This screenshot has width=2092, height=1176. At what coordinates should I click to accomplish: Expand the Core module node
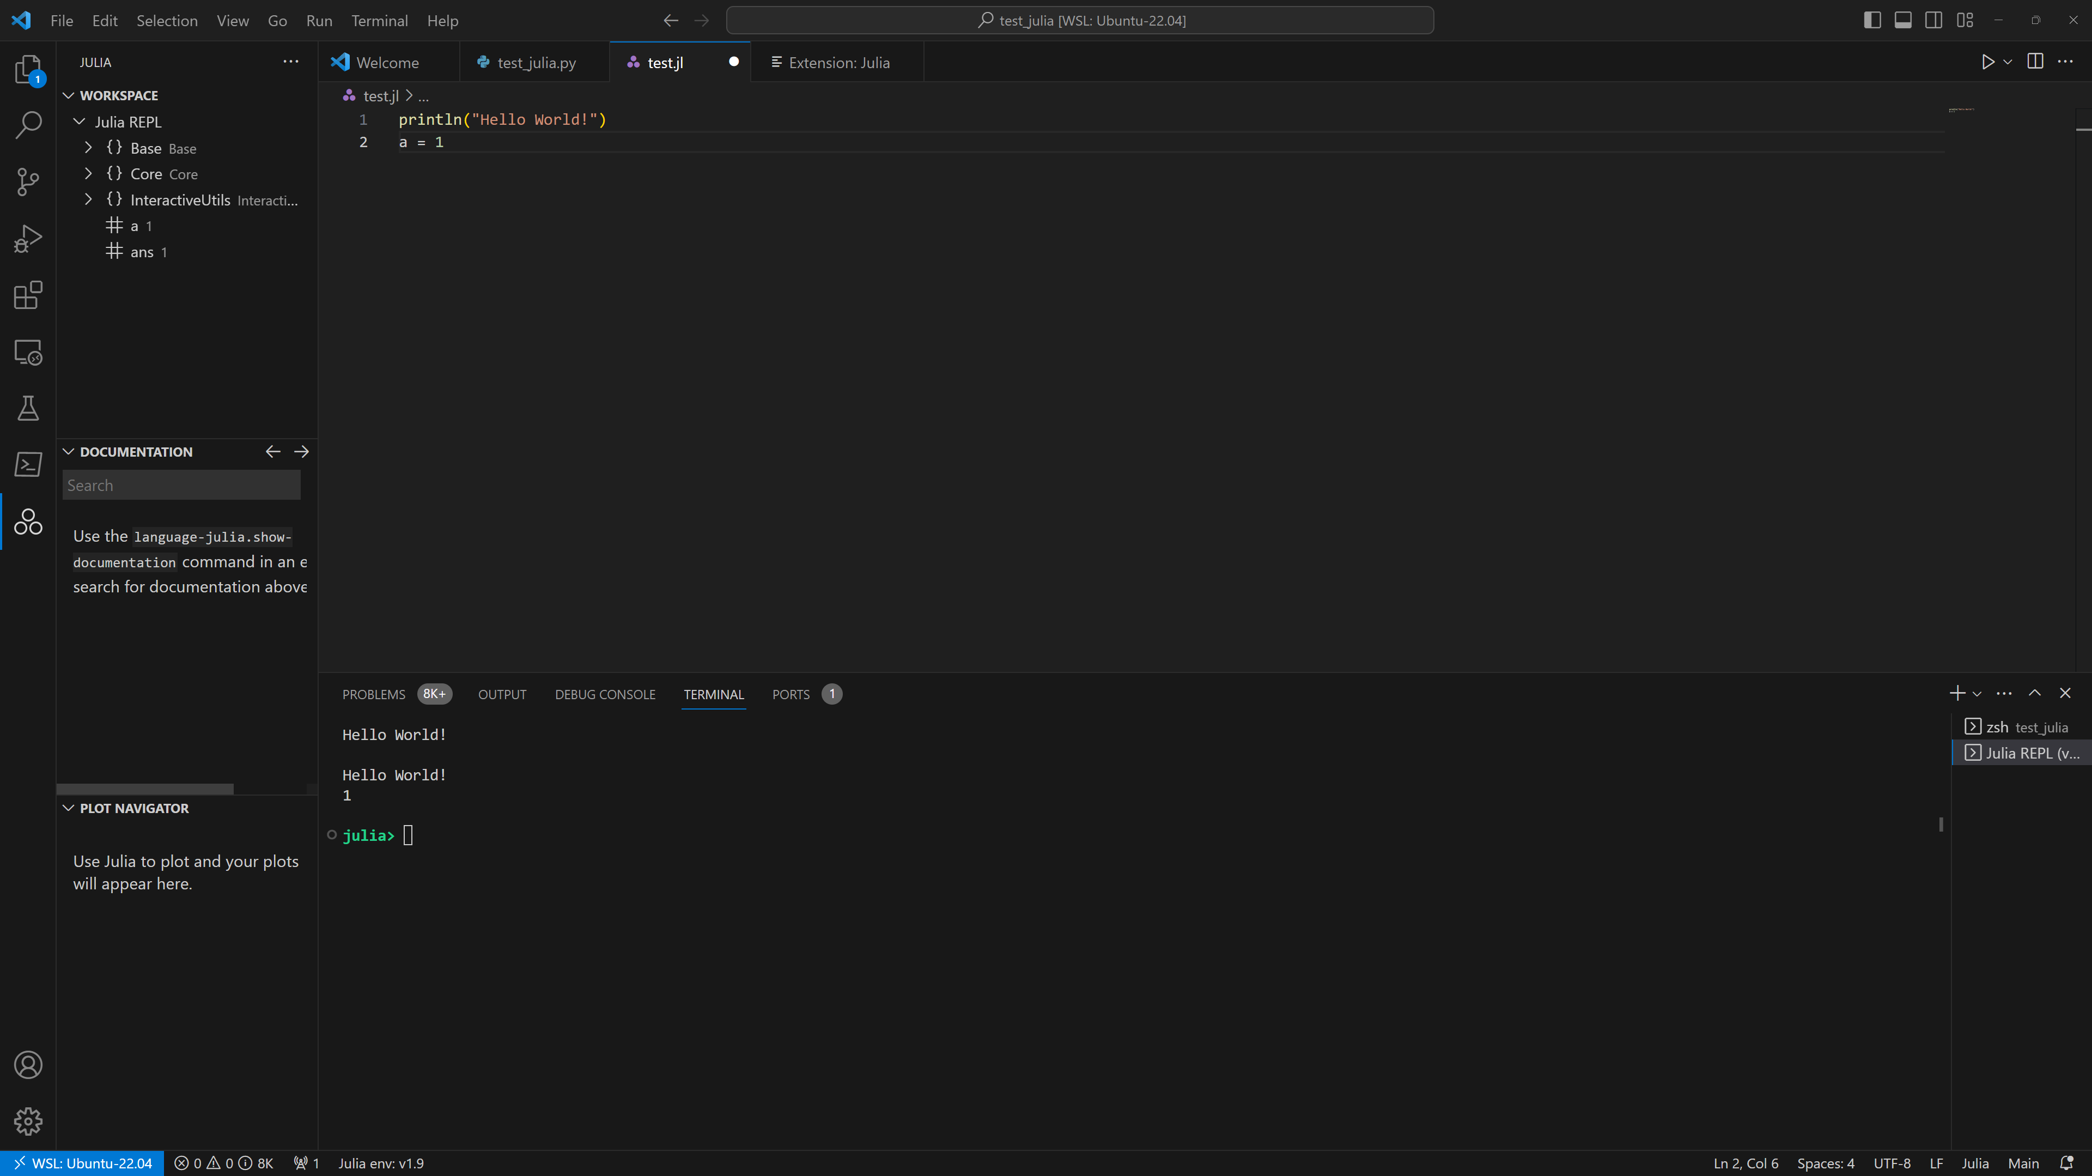[88, 174]
